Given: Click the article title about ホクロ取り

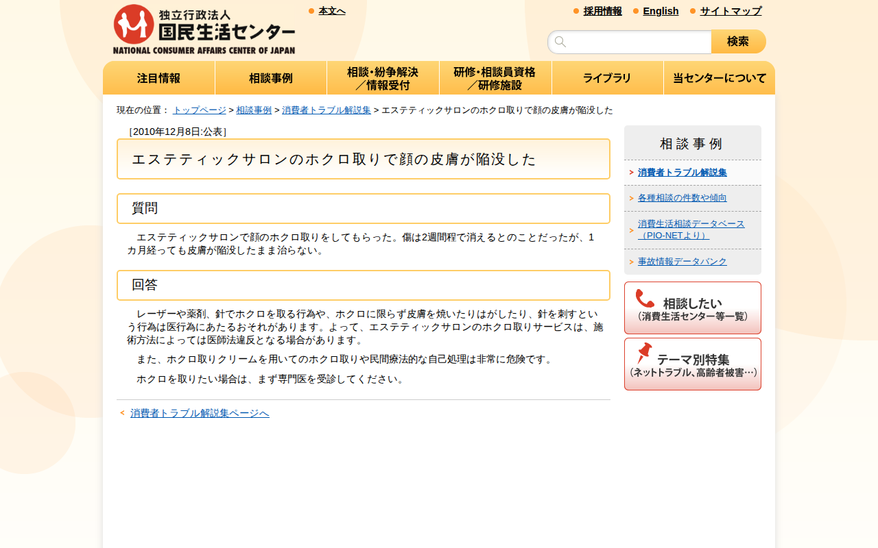Looking at the screenshot, I should coord(364,159).
